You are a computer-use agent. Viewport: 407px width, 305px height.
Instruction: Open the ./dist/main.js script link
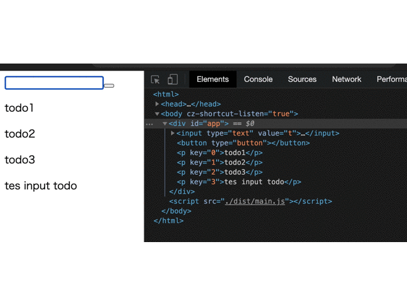click(x=256, y=201)
